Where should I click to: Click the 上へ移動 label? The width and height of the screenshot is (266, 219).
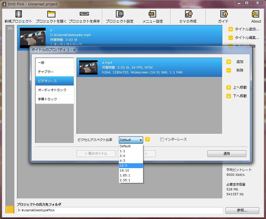(x=240, y=87)
